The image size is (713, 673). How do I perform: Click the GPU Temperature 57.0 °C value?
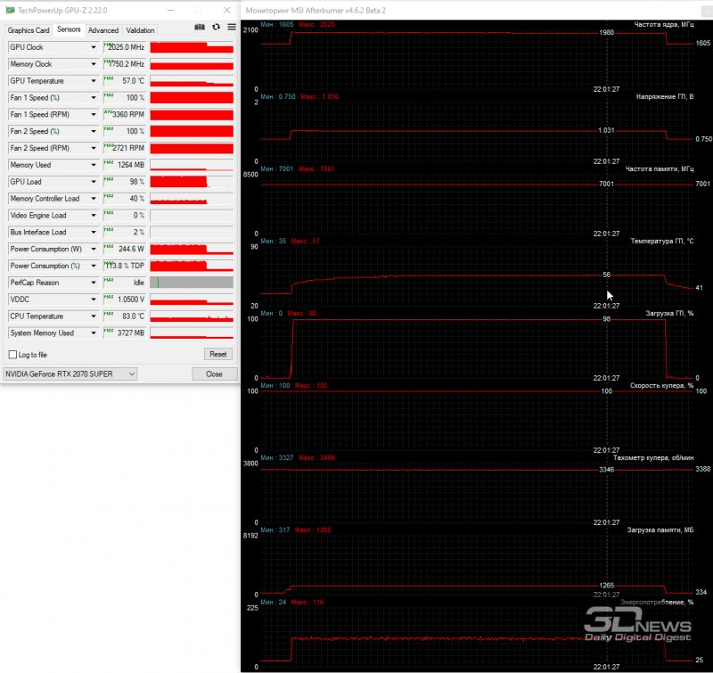coord(125,81)
